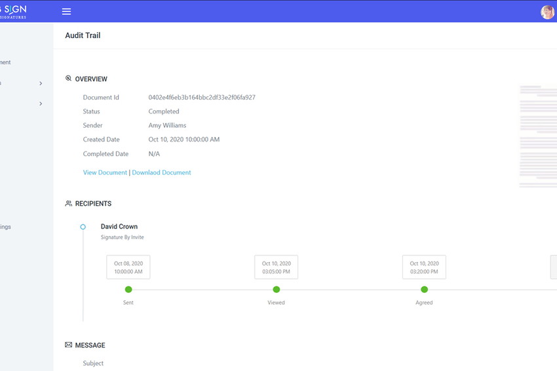The image size is (557, 371).
Task: Click the Subject label under Message
Action: click(x=93, y=363)
